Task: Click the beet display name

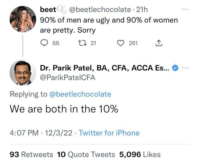Action: click(48, 10)
